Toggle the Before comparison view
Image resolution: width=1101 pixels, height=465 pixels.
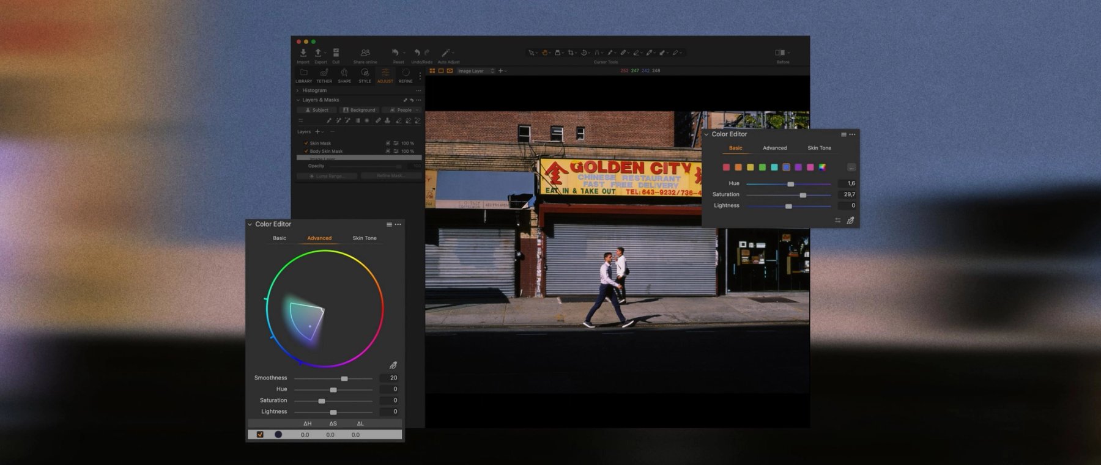coord(780,53)
